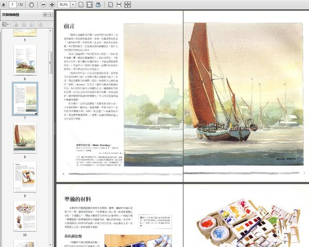Toggle the continuous scrolling mode button
Screen dimensions: 309x247
tap(90, 5)
